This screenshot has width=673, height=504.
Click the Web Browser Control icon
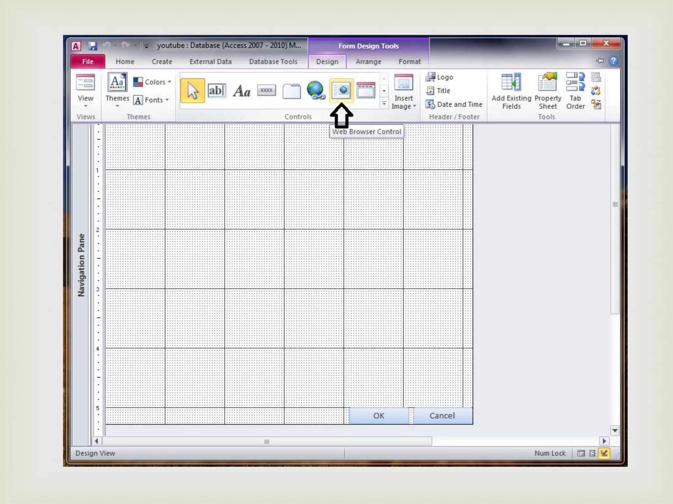(x=341, y=90)
